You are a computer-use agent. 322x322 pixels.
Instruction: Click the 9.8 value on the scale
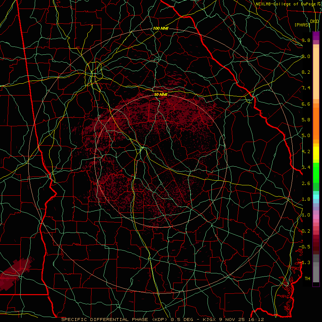coord(306,40)
